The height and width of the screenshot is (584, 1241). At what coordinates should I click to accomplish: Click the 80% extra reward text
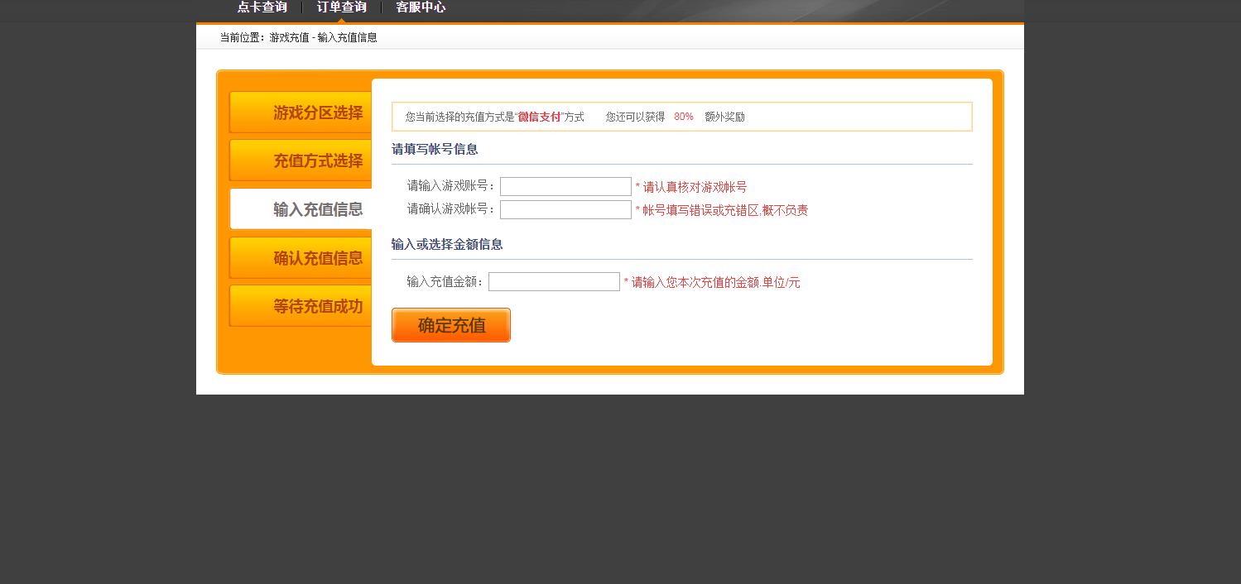coord(683,117)
